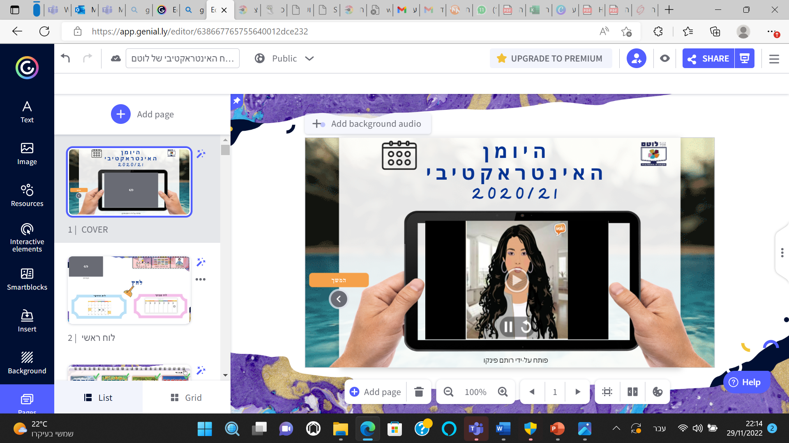789x443 pixels.
Task: Click UPGRADE TO PREMIUM button
Action: point(551,59)
